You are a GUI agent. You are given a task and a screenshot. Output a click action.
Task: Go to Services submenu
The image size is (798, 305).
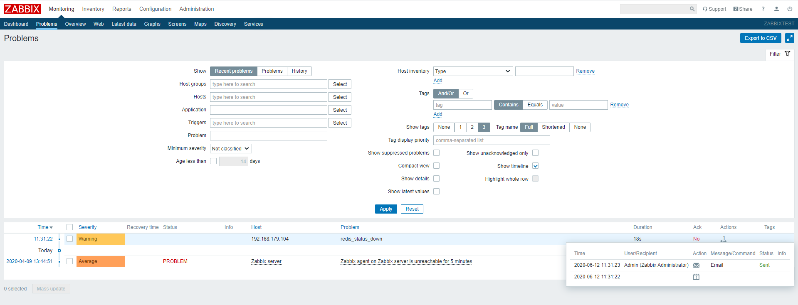point(254,24)
